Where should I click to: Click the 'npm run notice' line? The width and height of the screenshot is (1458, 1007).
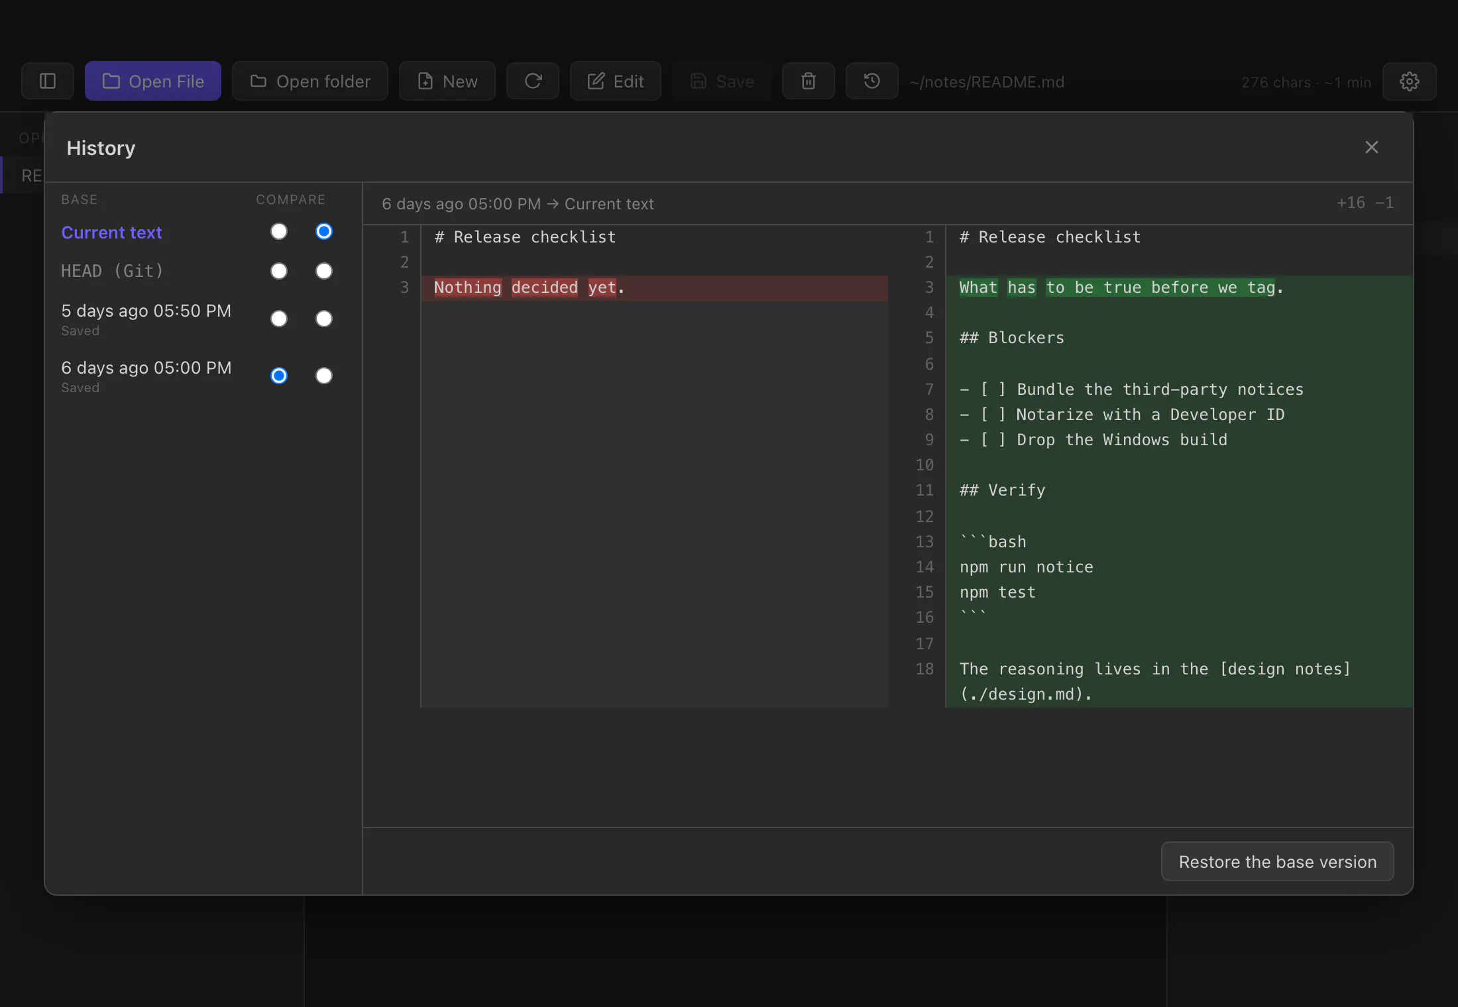(1180, 567)
